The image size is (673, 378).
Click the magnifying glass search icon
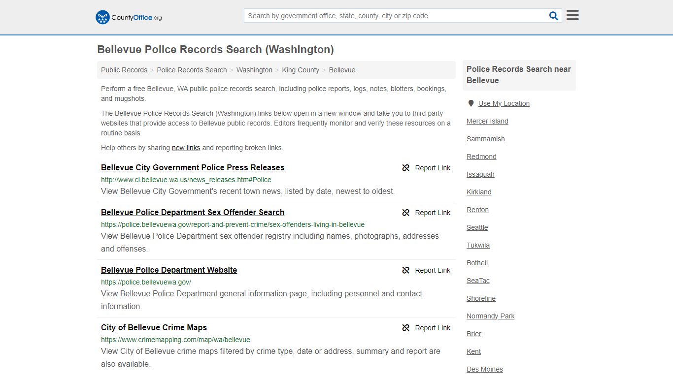pyautogui.click(x=554, y=16)
